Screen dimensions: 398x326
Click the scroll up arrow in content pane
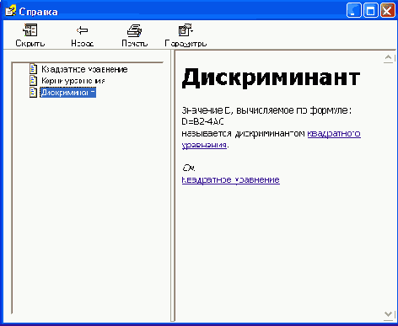(x=389, y=58)
